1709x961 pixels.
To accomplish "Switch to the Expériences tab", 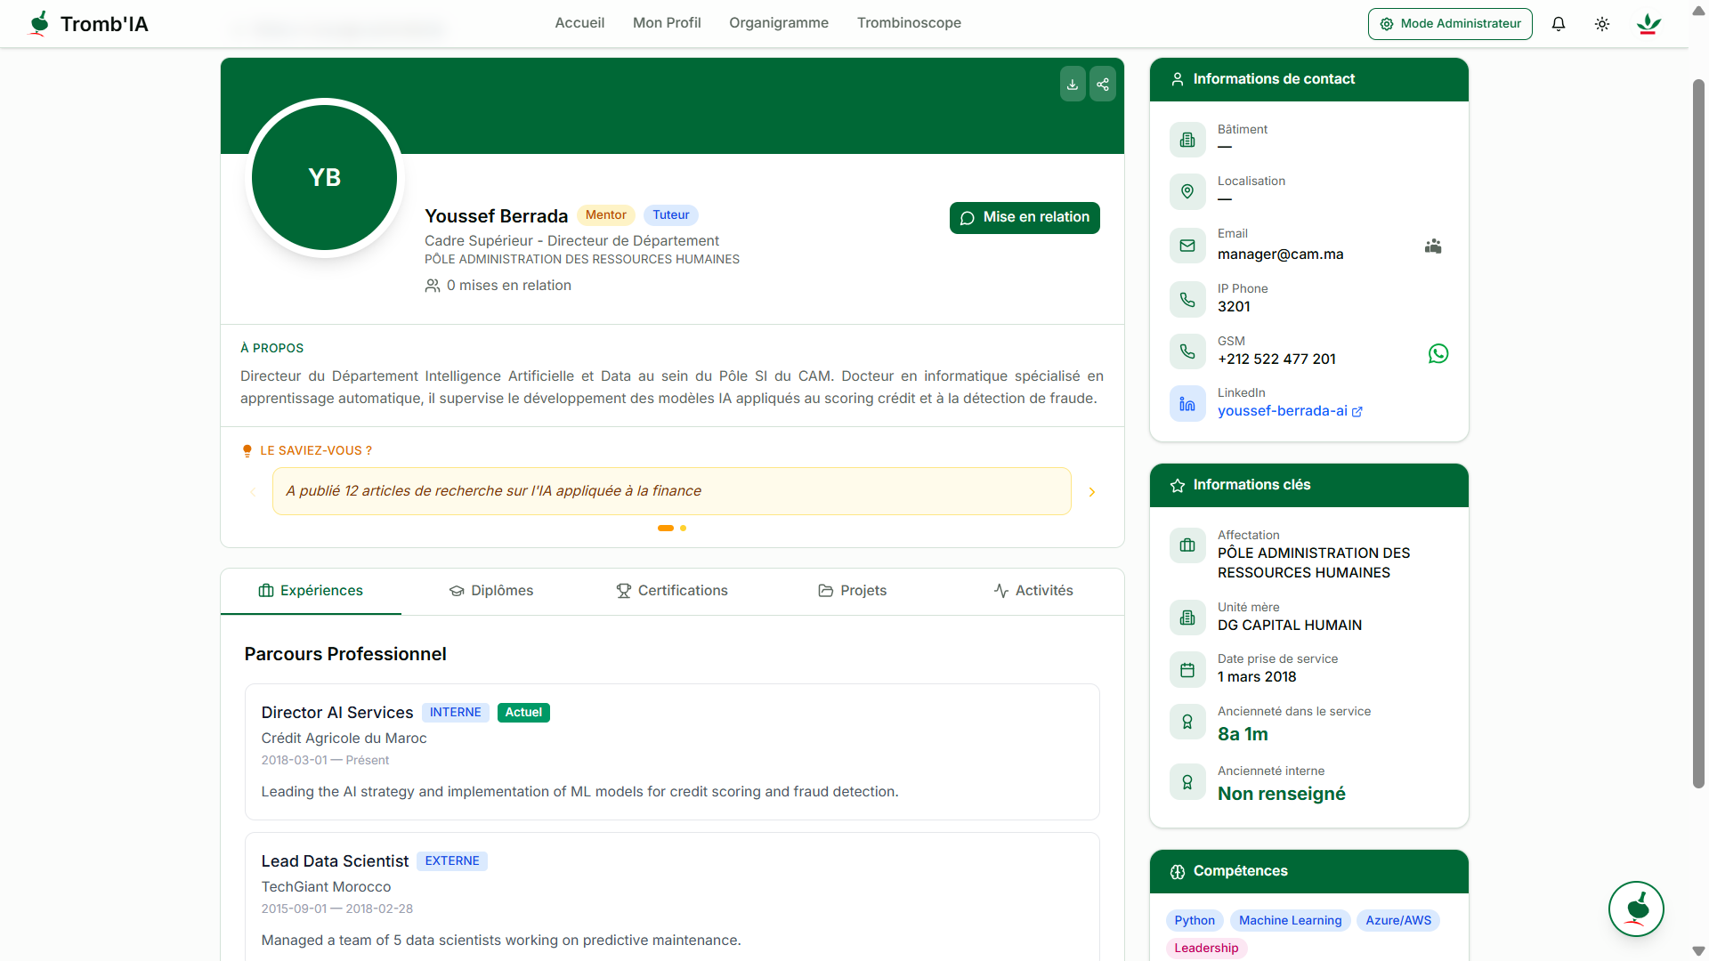I will pyautogui.click(x=311, y=591).
